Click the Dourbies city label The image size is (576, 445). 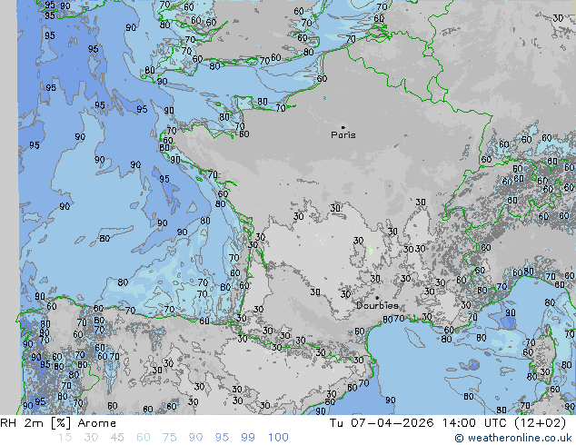[377, 305]
